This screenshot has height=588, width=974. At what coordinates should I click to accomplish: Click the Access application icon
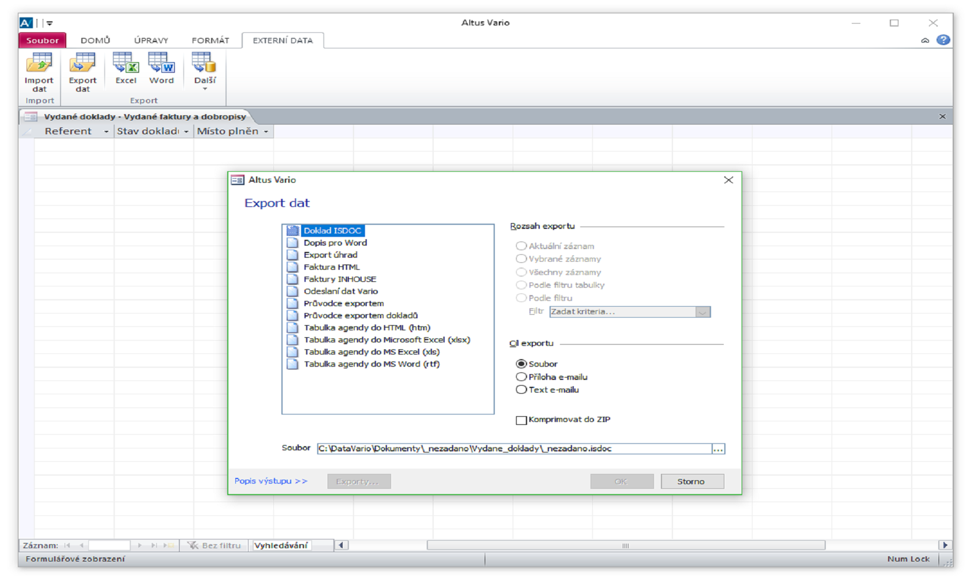tap(26, 22)
